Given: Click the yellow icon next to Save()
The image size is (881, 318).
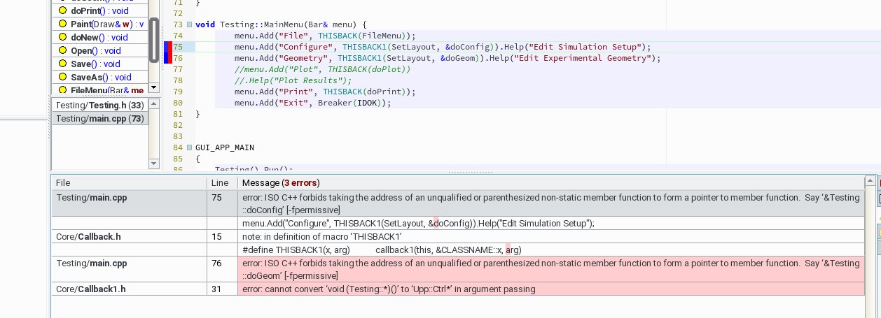Looking at the screenshot, I should (62, 64).
